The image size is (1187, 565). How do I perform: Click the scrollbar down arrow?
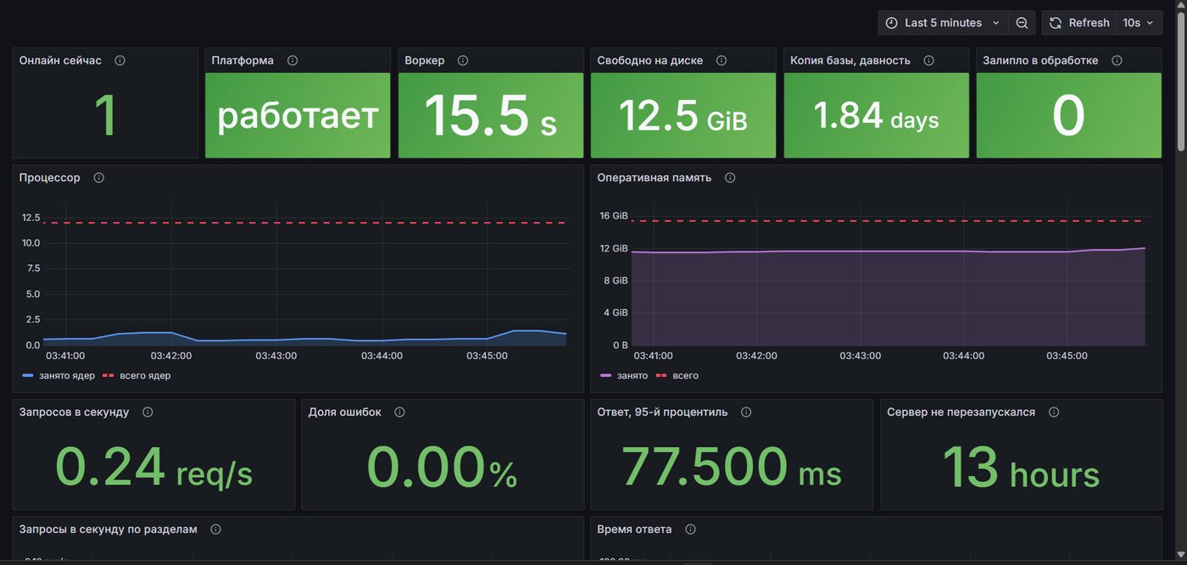[x=1180, y=555]
